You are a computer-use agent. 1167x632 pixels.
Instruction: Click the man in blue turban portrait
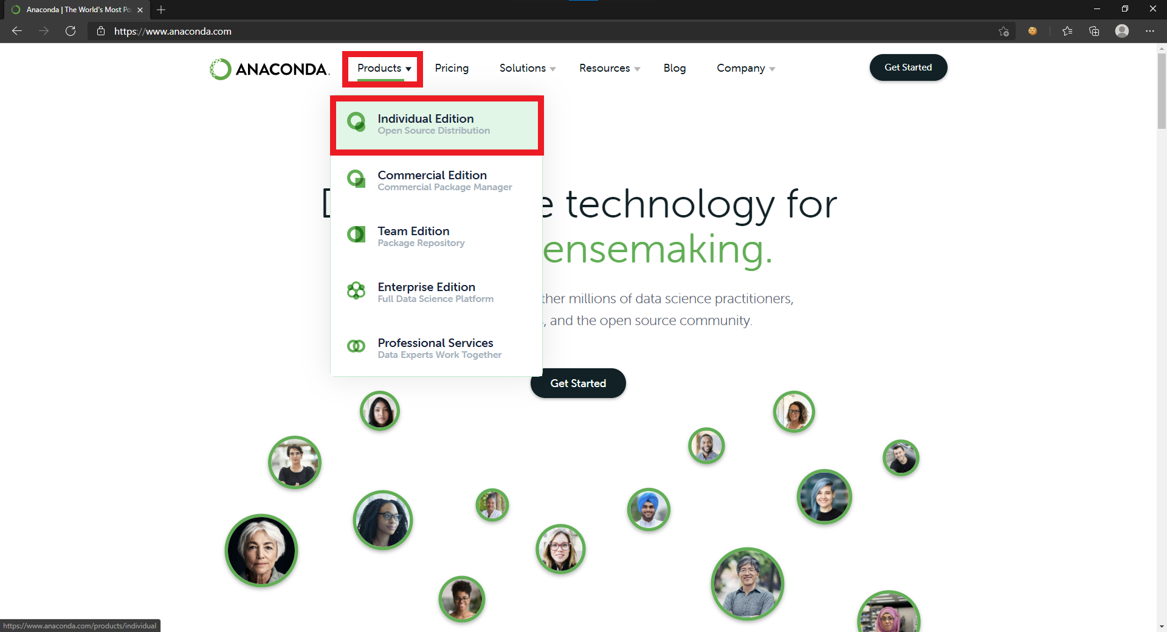coord(649,509)
